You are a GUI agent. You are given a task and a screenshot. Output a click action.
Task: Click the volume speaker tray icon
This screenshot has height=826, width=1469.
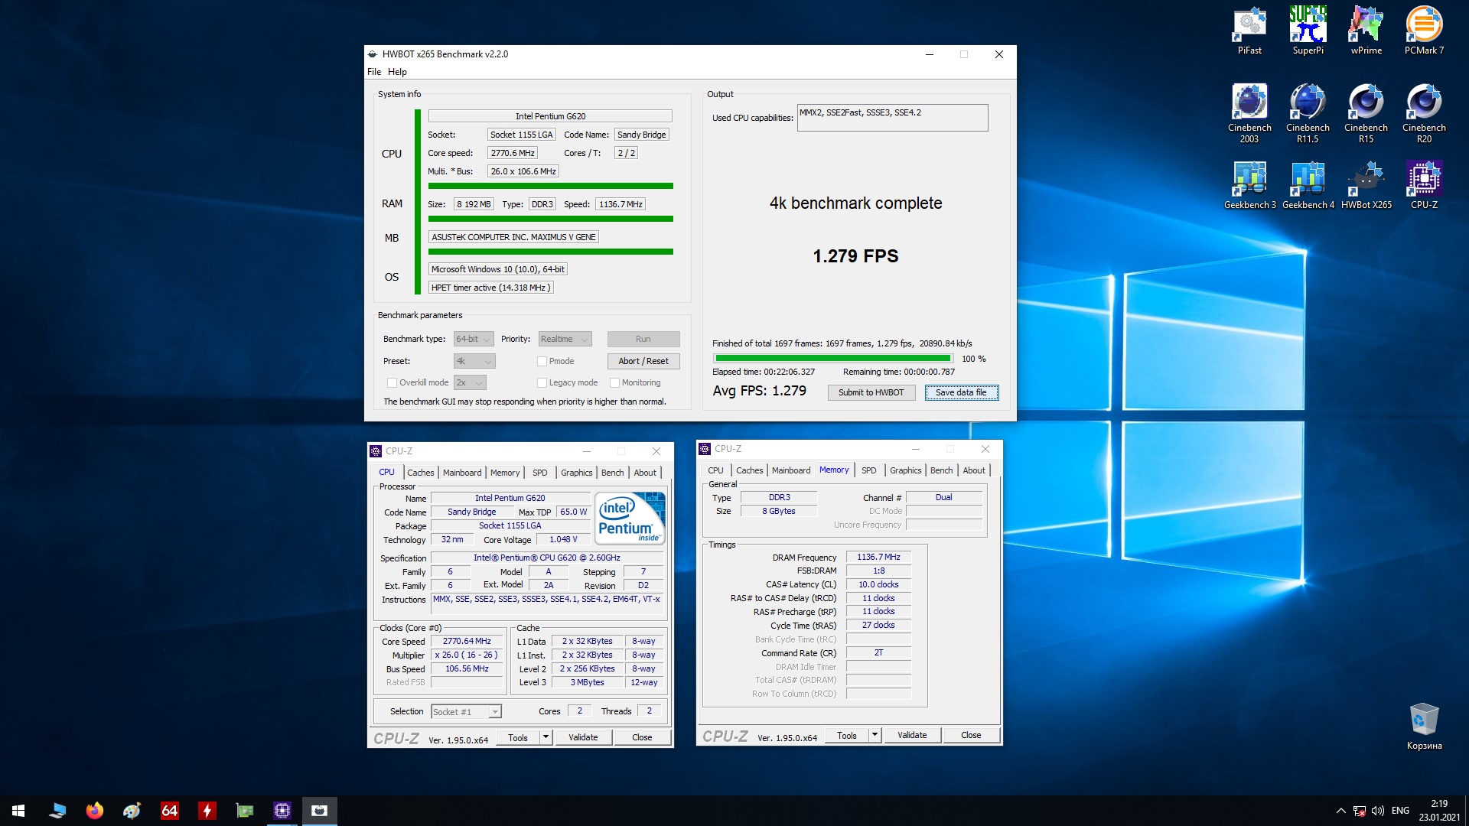[1378, 811]
